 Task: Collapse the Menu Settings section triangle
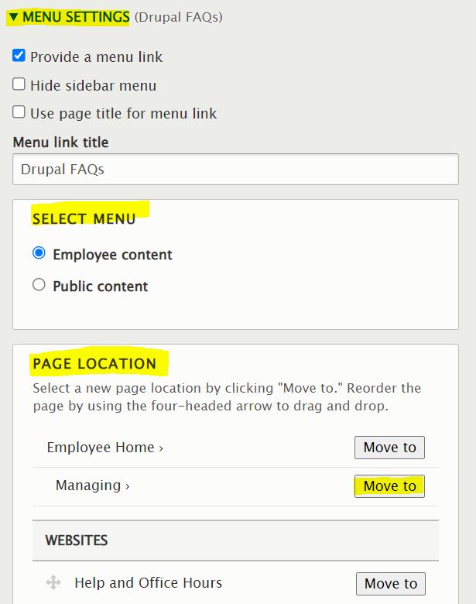13,17
